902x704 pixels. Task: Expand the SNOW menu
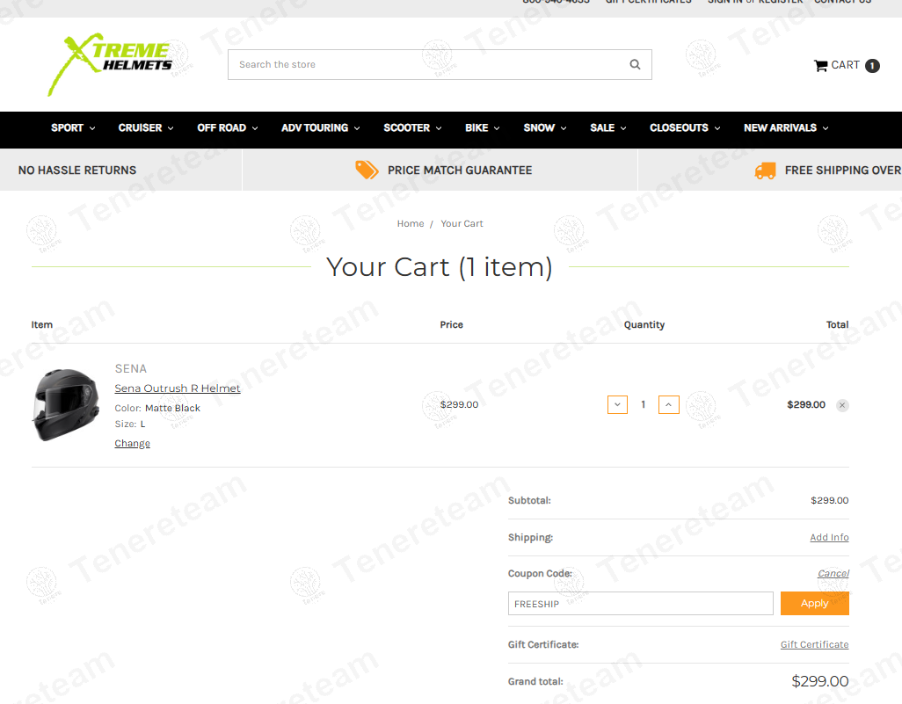(x=545, y=127)
